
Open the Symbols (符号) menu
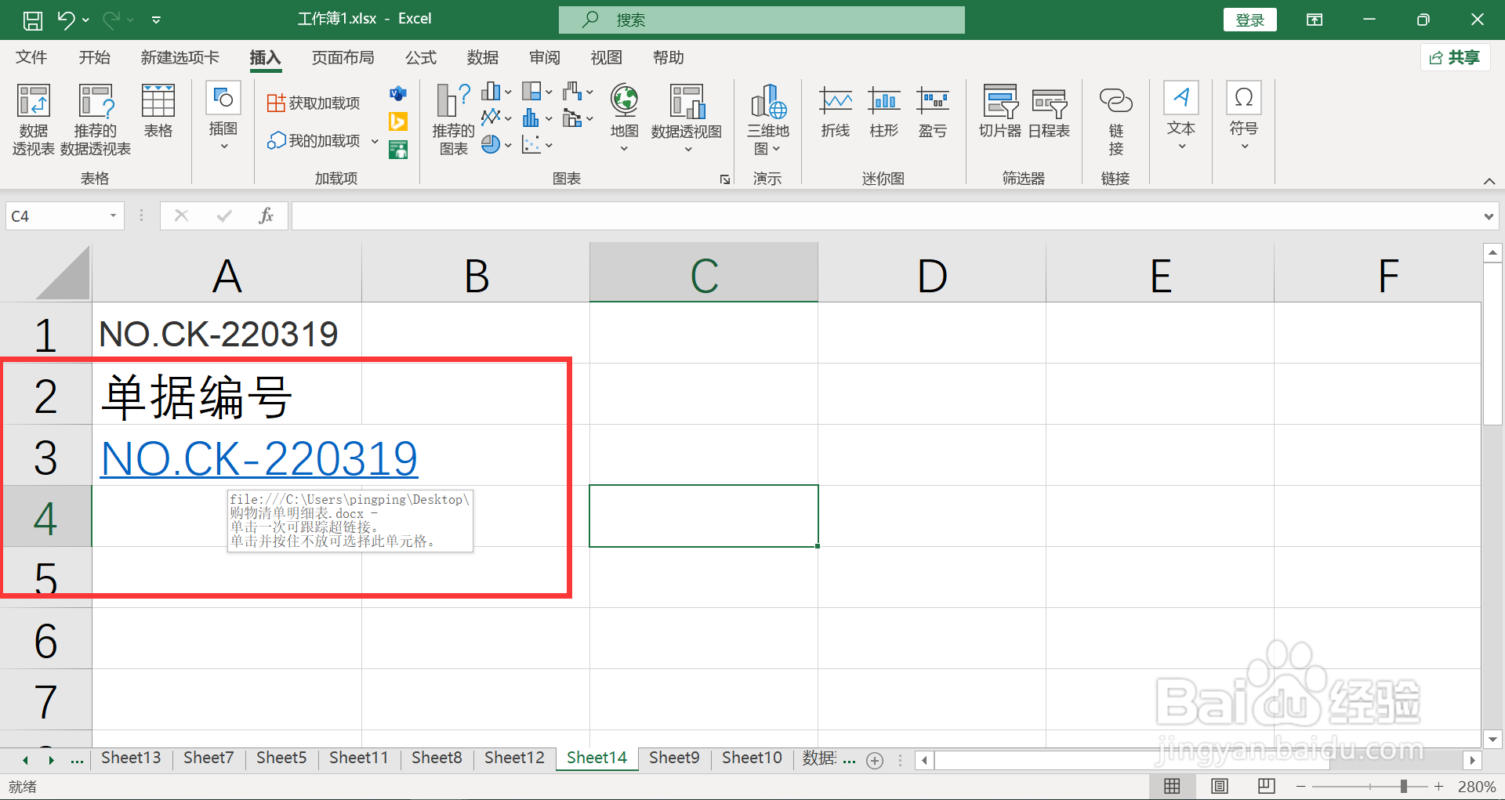pos(1244,116)
